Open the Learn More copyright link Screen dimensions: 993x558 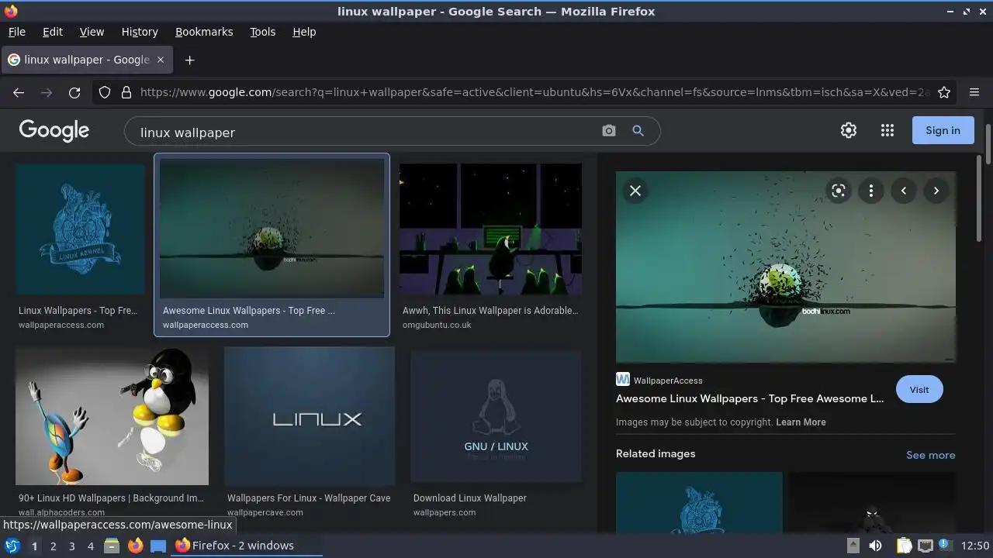(801, 422)
